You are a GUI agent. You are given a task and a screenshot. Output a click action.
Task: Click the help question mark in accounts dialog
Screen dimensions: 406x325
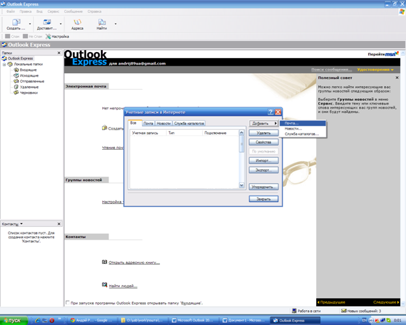(271, 112)
